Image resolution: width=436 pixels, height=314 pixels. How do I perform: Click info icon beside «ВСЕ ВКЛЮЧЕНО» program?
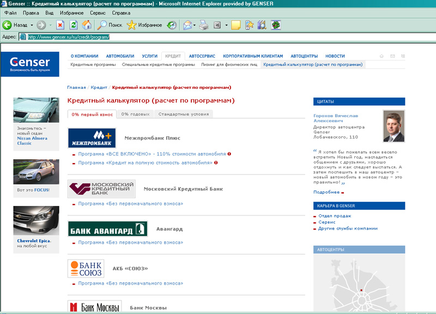pyautogui.click(x=229, y=154)
